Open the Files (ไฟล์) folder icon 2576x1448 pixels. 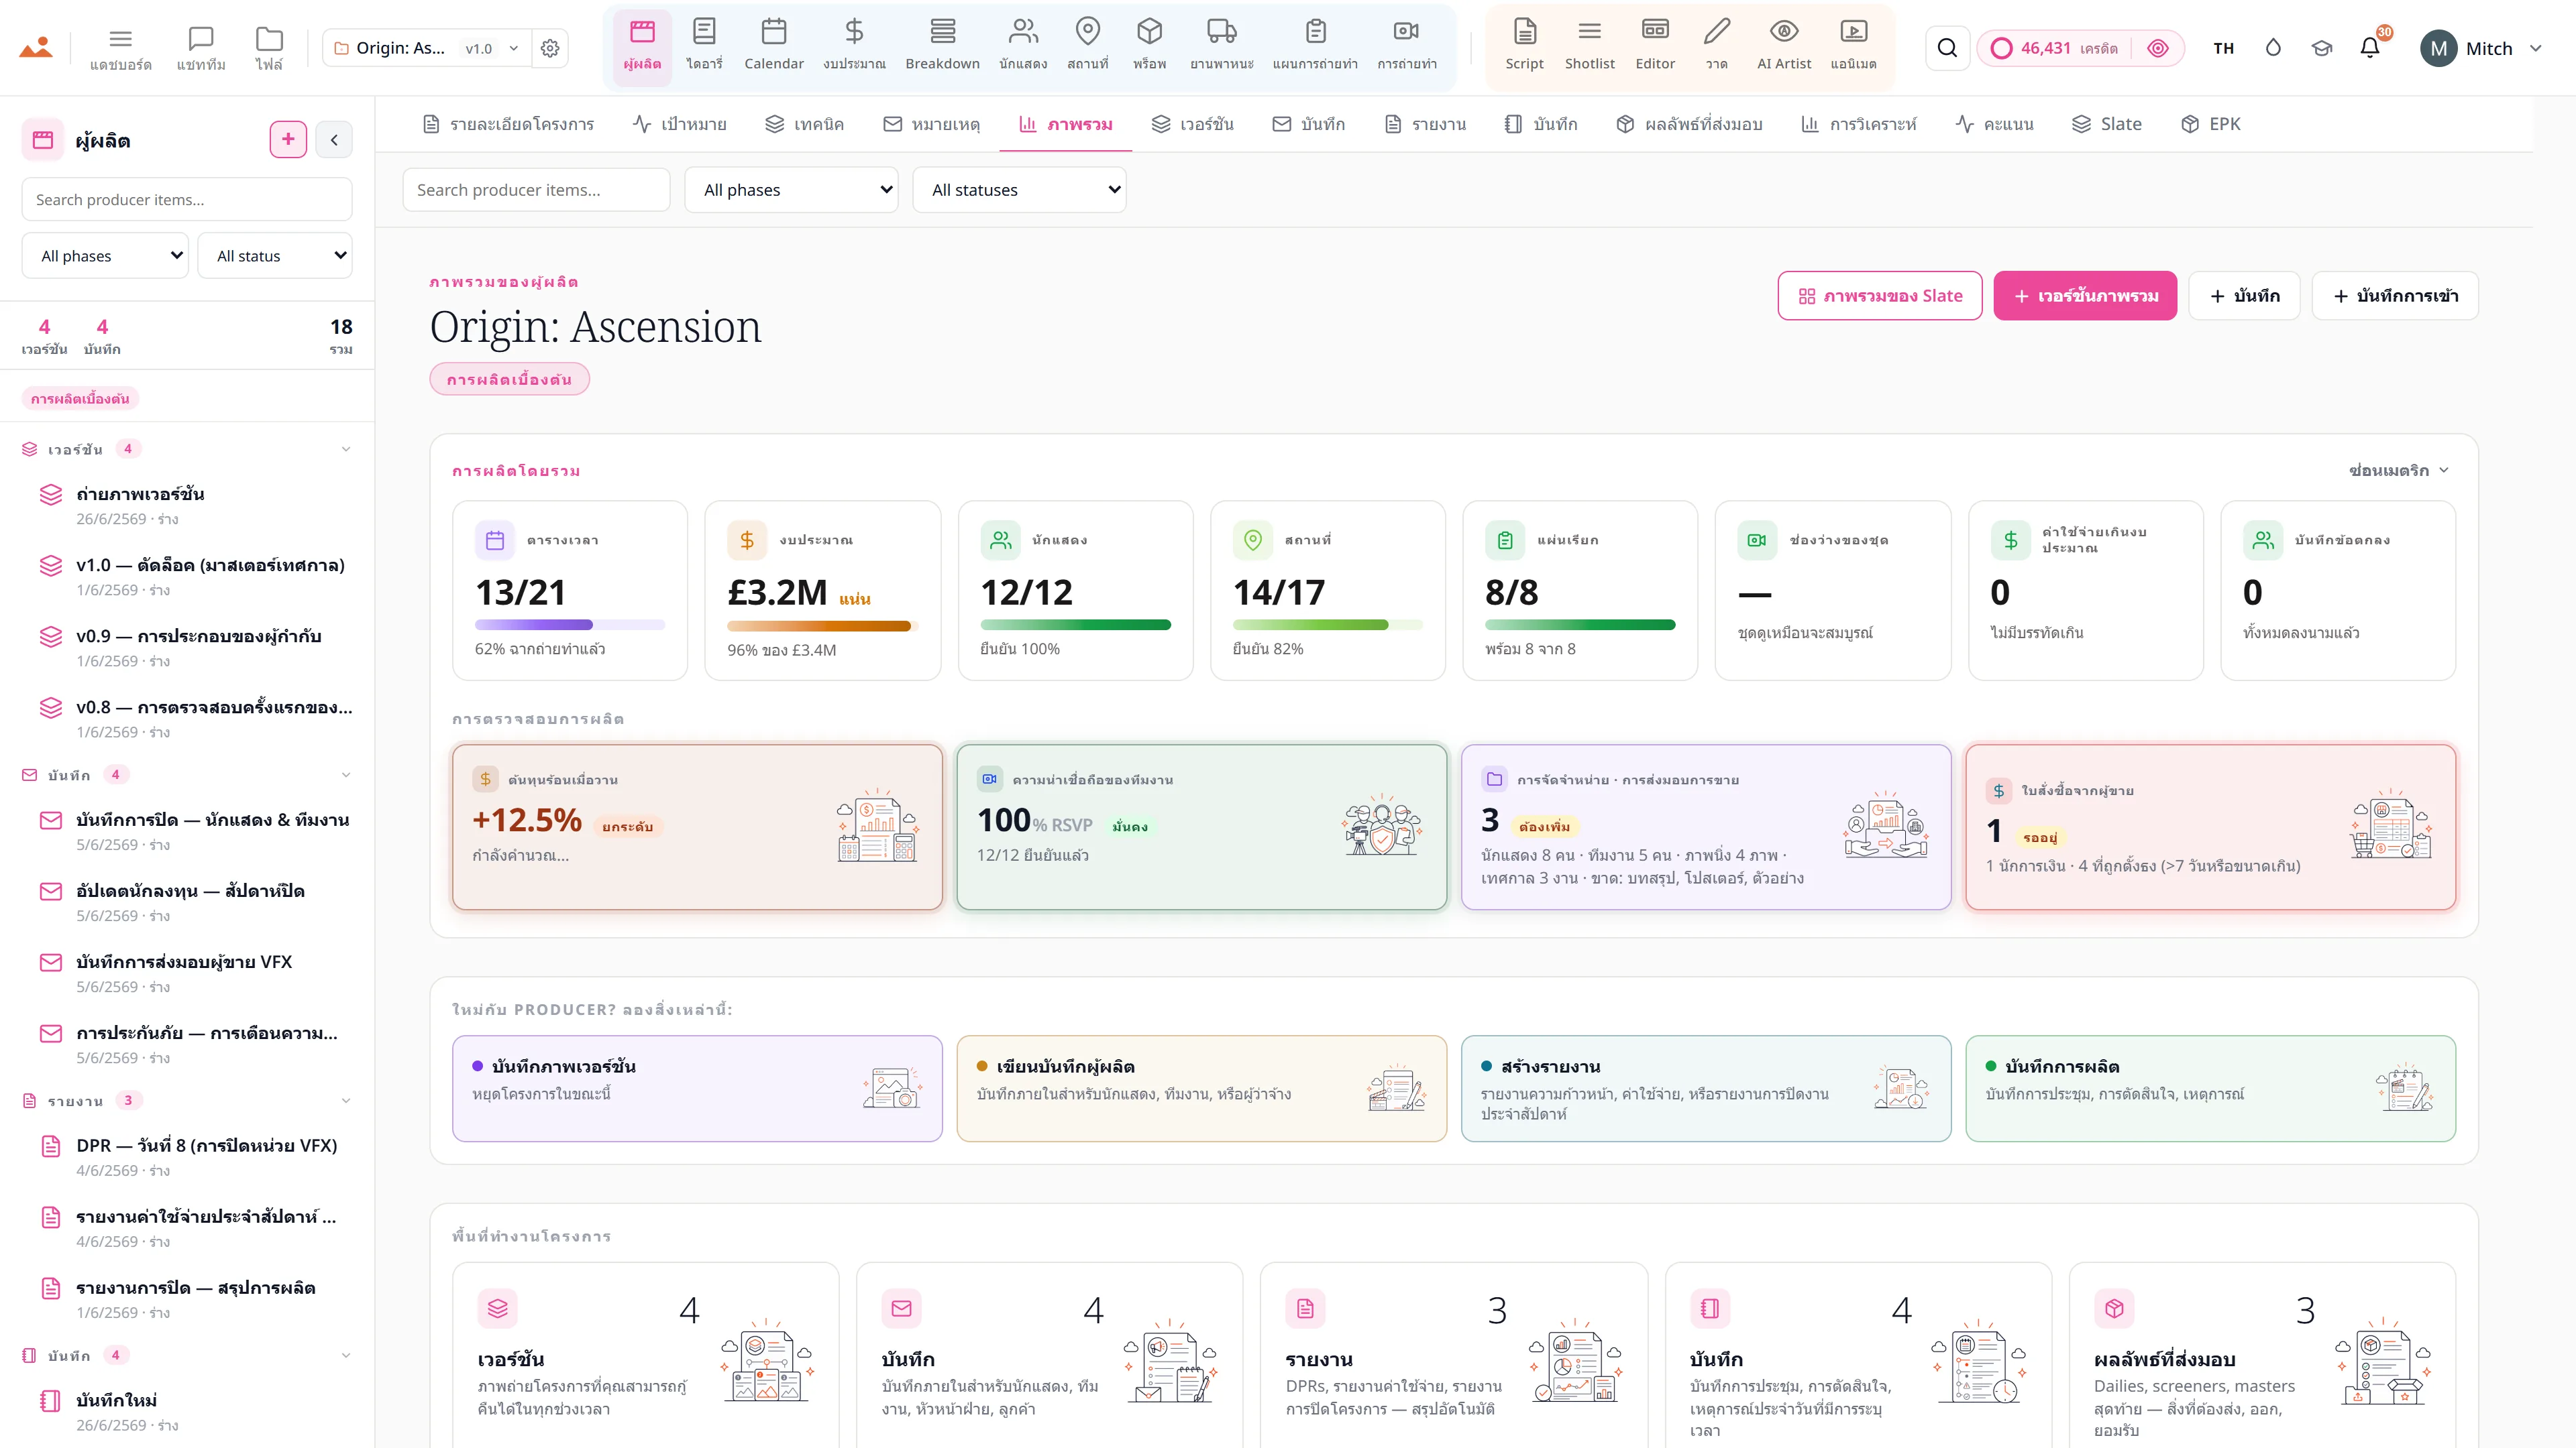click(x=269, y=48)
